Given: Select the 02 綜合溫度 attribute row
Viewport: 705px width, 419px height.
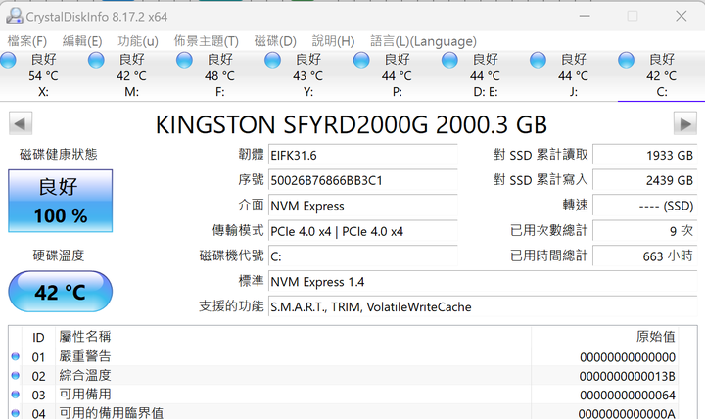Looking at the screenshot, I should coord(344,376).
